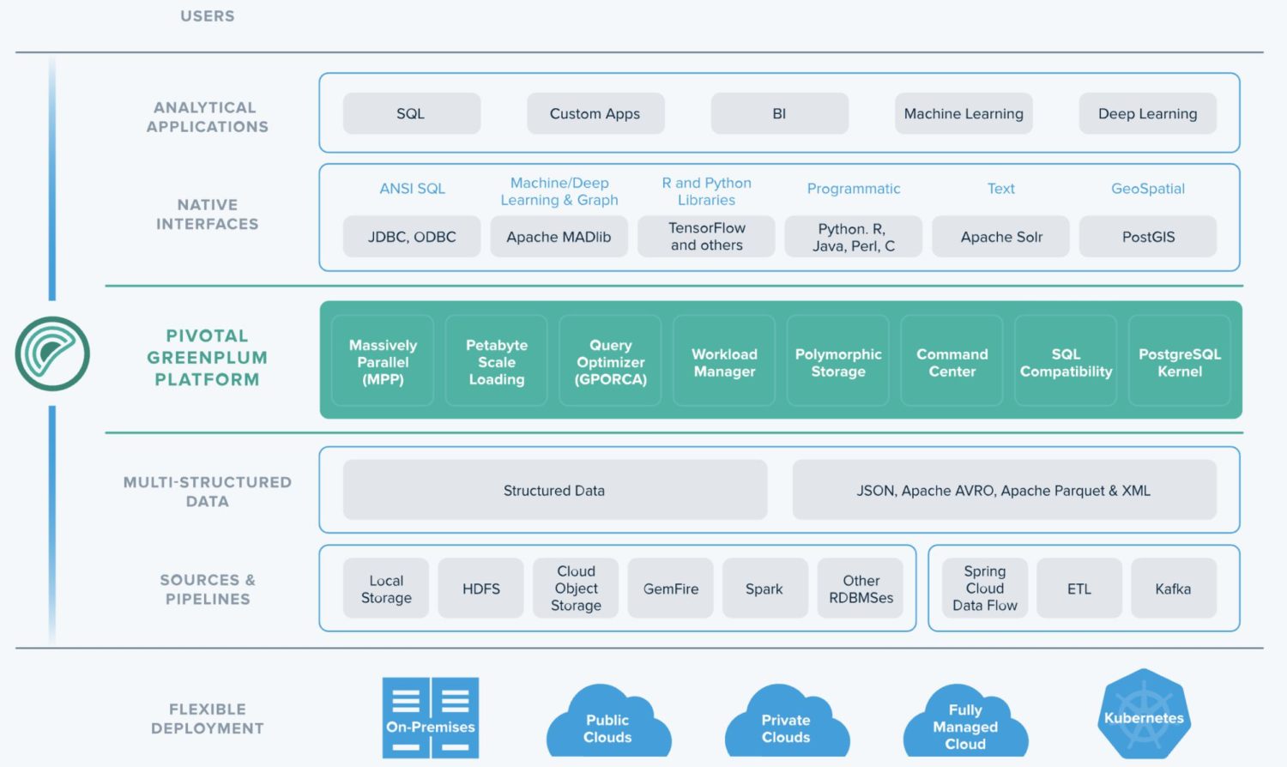
Task: Click the PostGIS GeoSpatial box
Action: tap(1147, 236)
